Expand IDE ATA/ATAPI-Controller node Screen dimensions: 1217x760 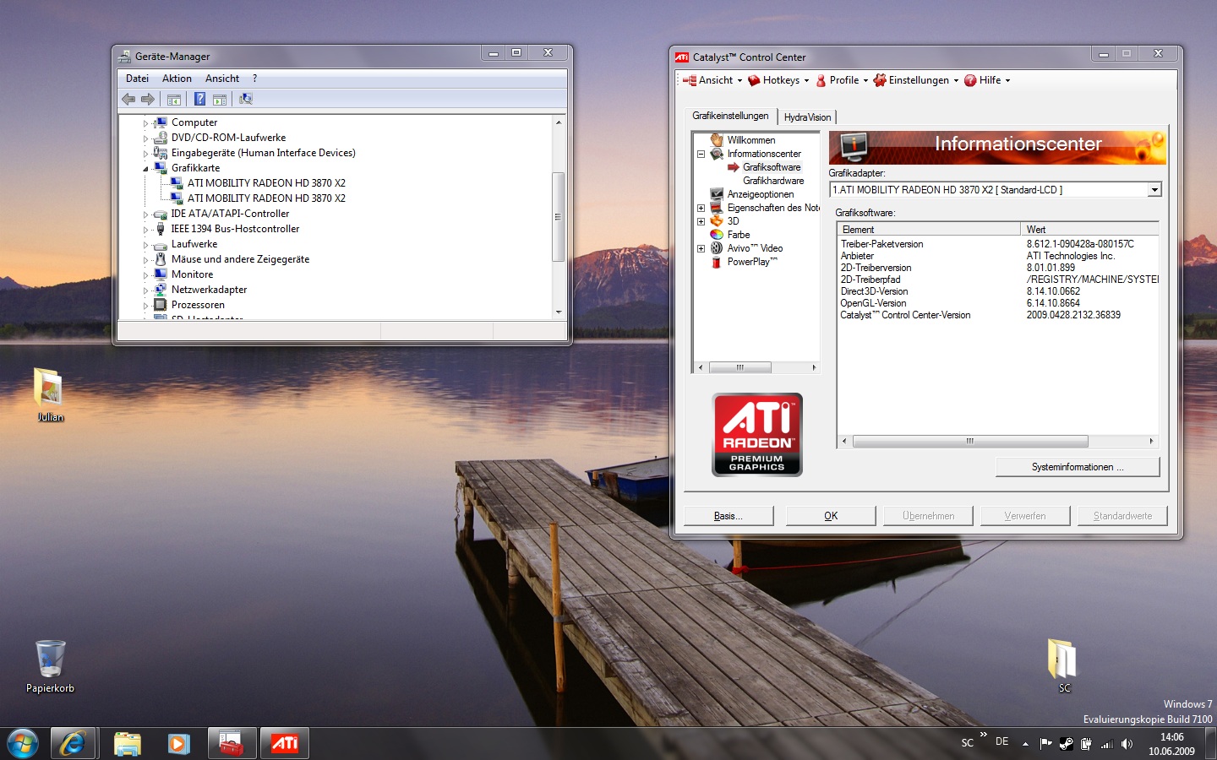(x=145, y=214)
